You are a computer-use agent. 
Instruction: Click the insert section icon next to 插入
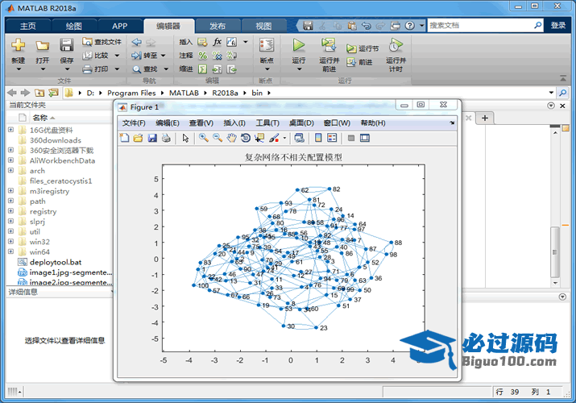[202, 42]
